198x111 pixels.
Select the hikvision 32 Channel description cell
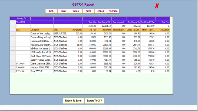pyautogui.click(x=42, y=49)
